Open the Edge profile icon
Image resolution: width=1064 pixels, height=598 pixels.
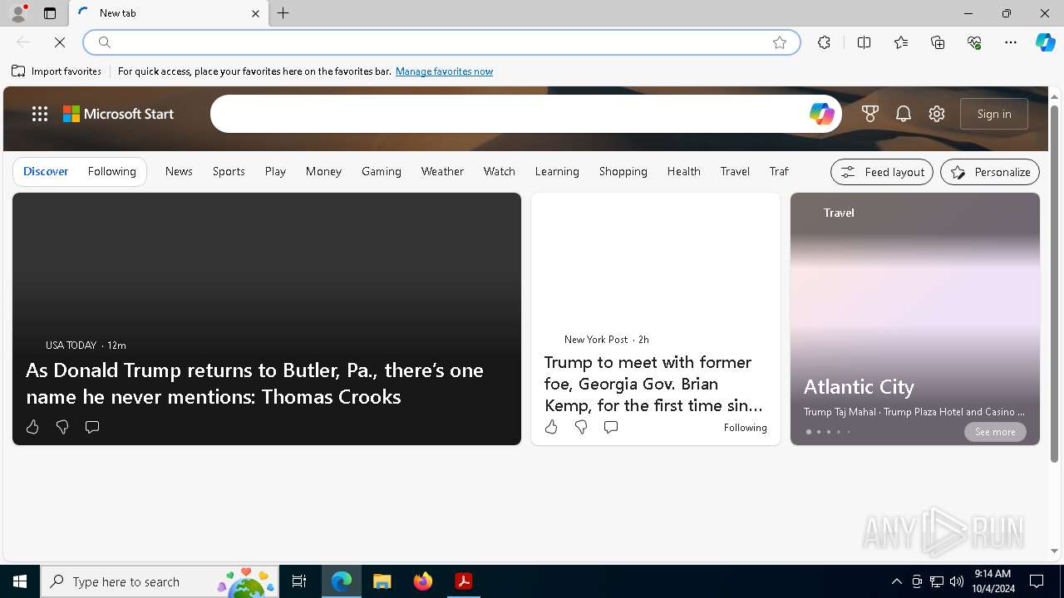click(18, 13)
